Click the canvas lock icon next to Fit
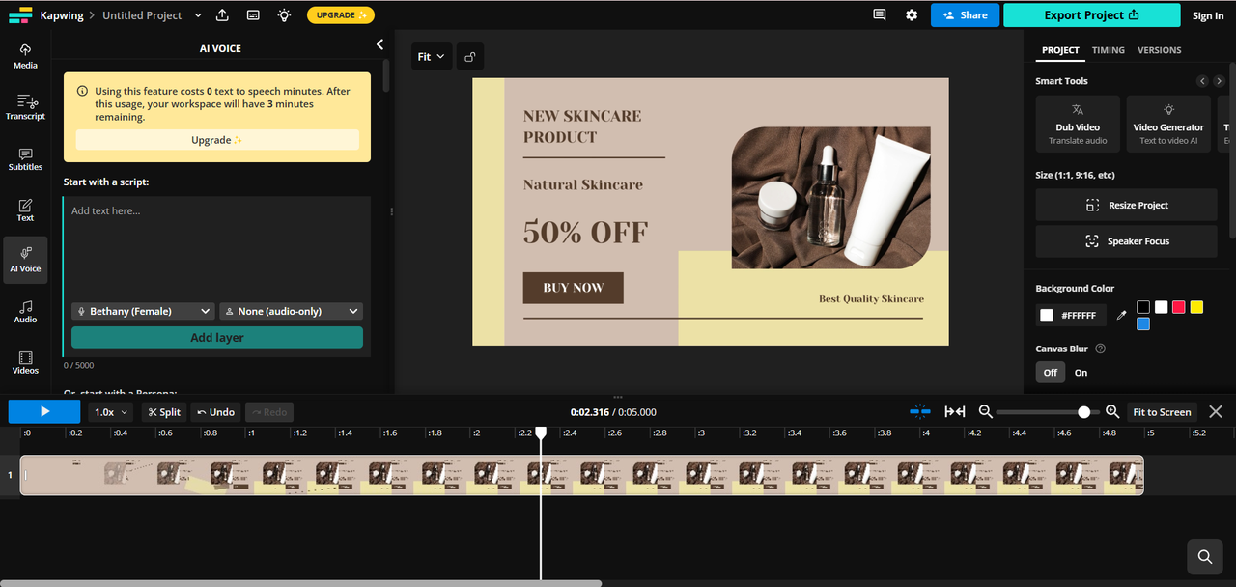Screen dimensions: 1236x587 click(x=470, y=57)
